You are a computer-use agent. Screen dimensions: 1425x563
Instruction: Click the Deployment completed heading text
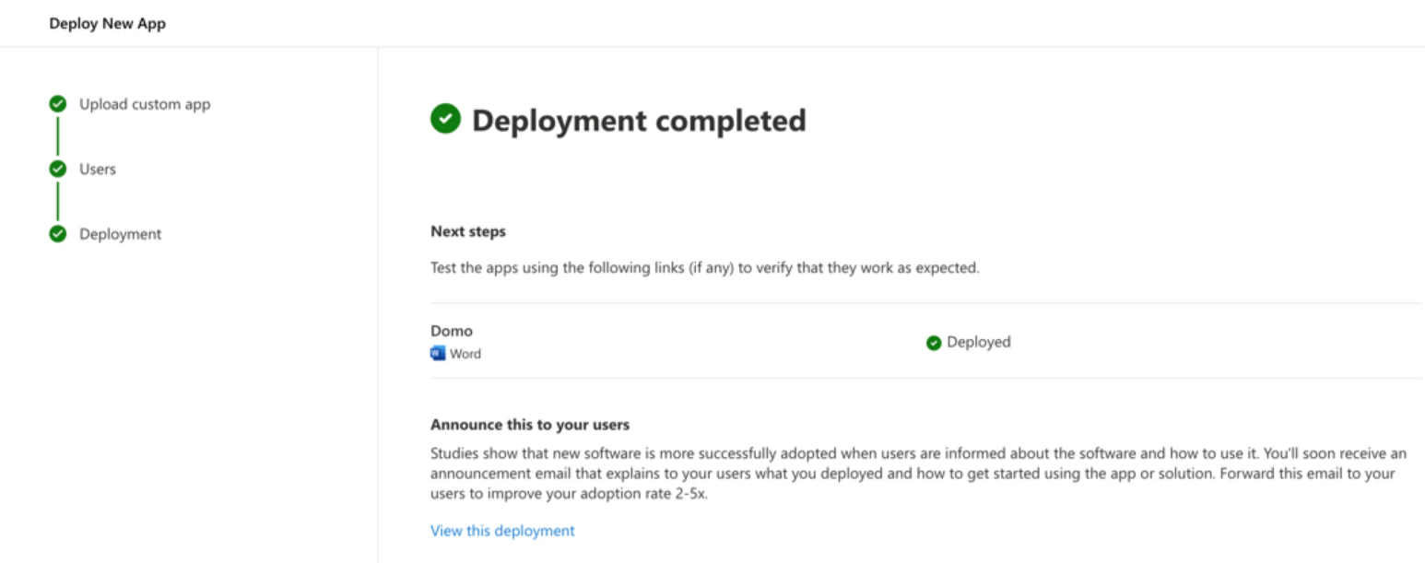pyautogui.click(x=639, y=120)
